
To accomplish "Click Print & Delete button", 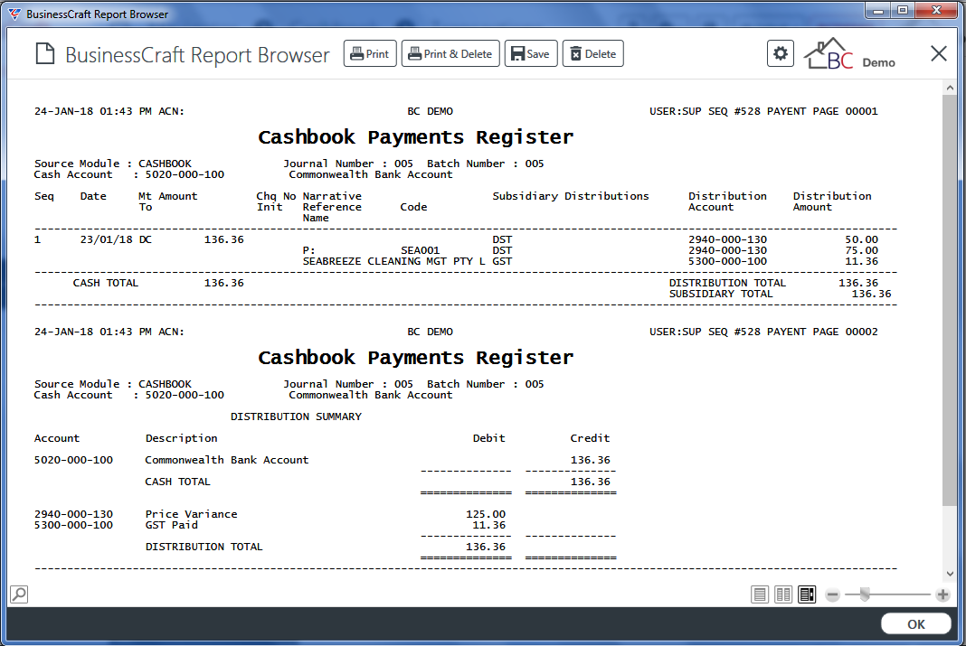I will coord(450,54).
